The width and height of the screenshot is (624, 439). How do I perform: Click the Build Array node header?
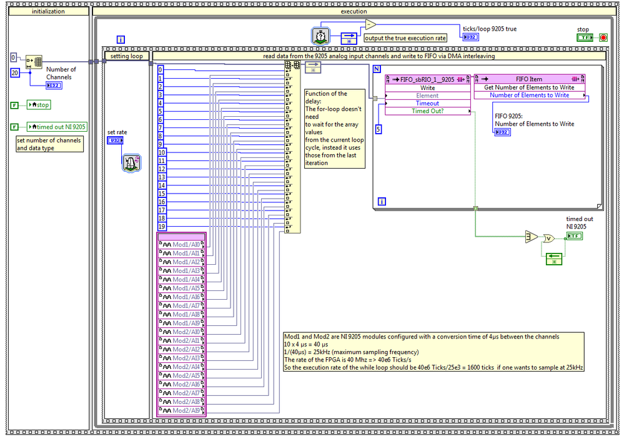pyautogui.click(x=292, y=66)
